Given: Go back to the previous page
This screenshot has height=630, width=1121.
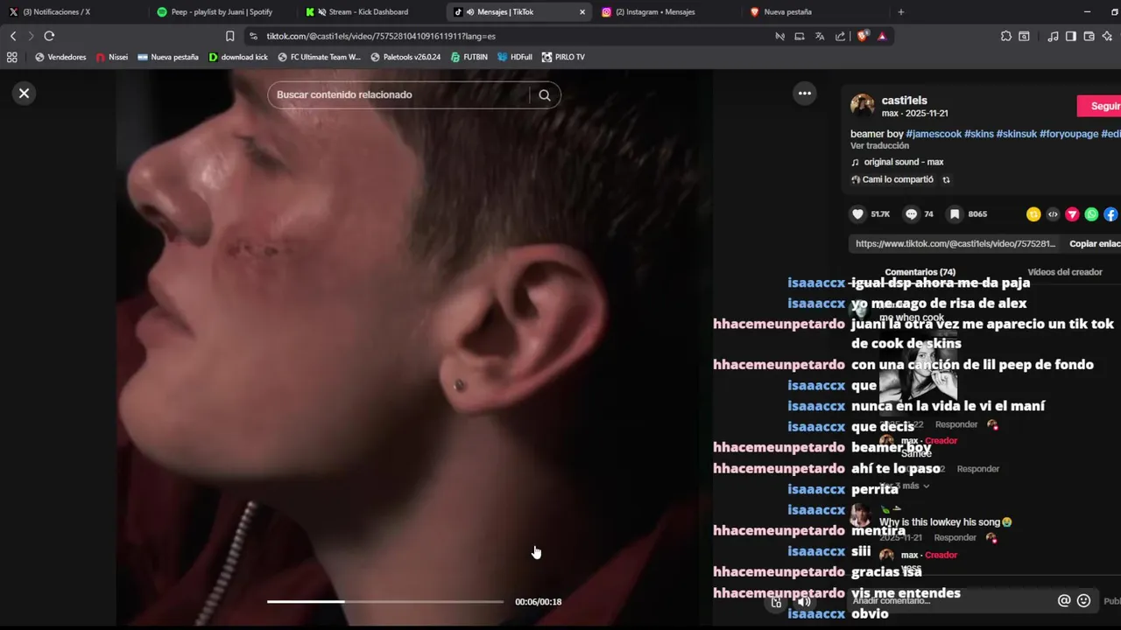Looking at the screenshot, I should click(x=13, y=36).
